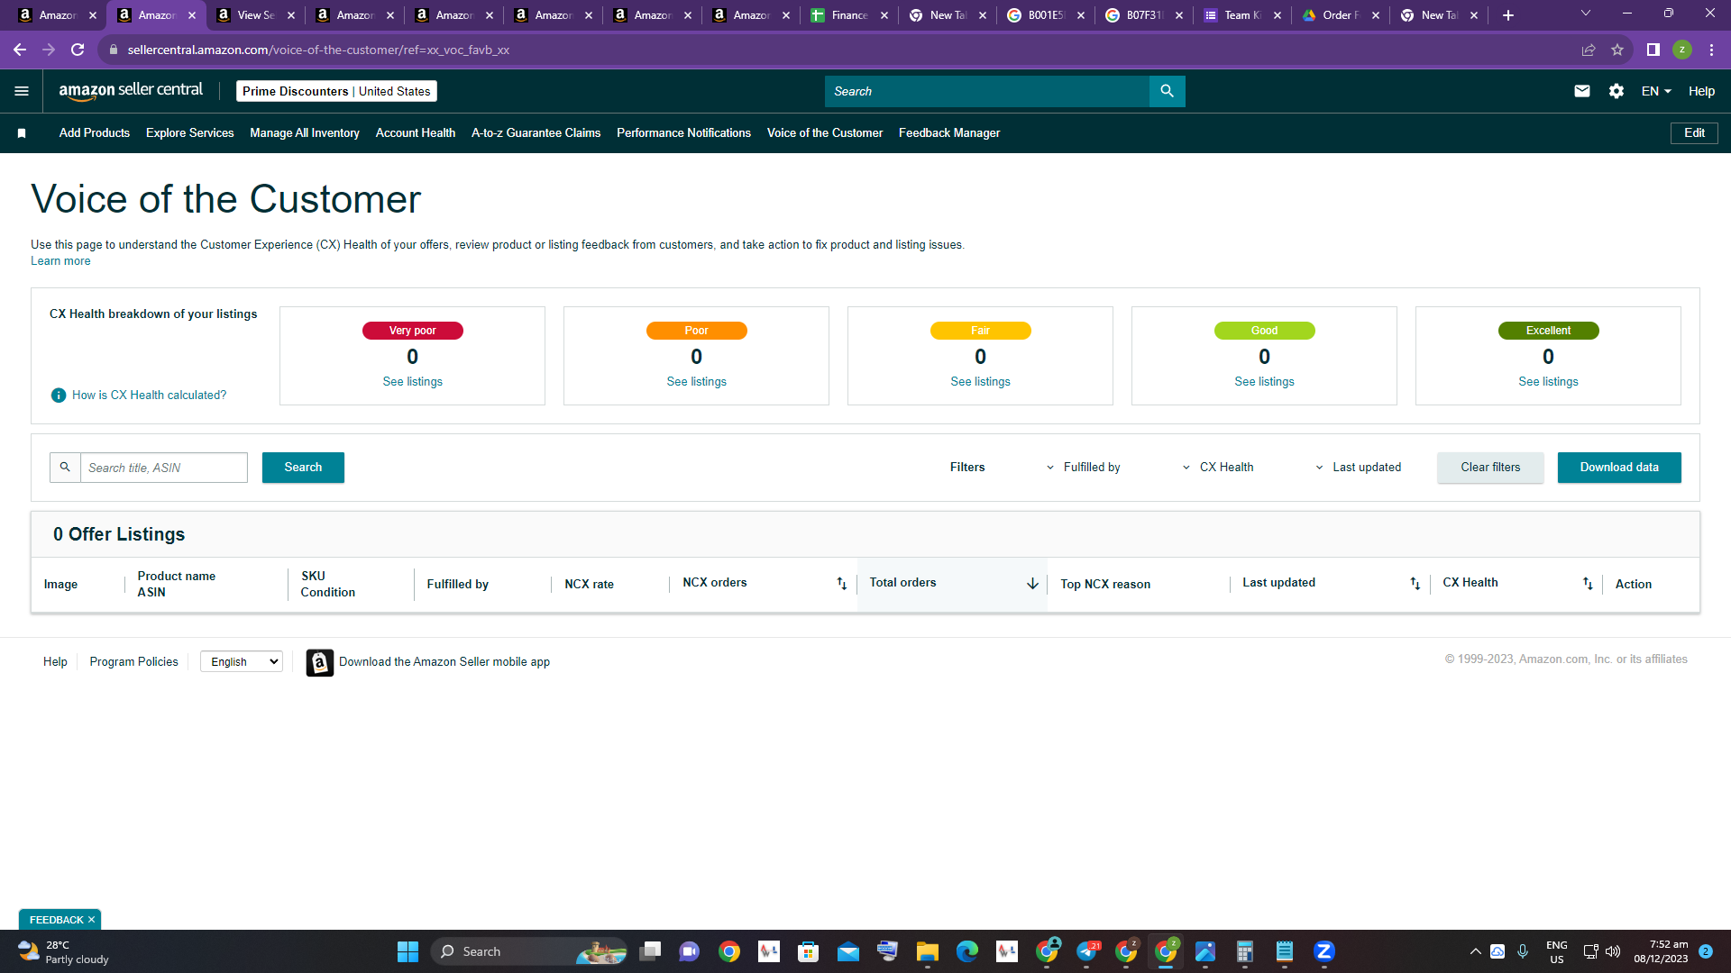Switch to the Team K browser tab
Screen dimensions: 1731x973
1241,15
